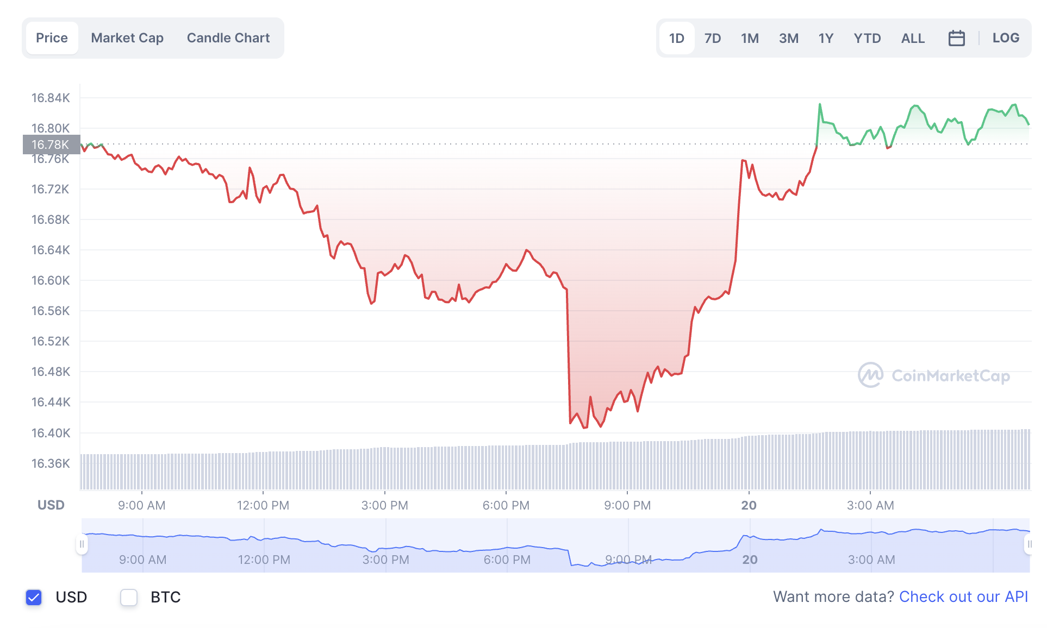Check the BTC checkbox
Image resolution: width=1047 pixels, height=628 pixels.
point(129,597)
